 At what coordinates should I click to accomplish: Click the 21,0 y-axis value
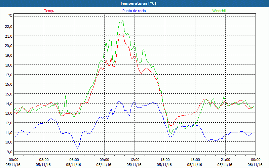(x=9, y=36)
